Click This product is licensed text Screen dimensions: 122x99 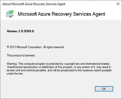[21, 55]
